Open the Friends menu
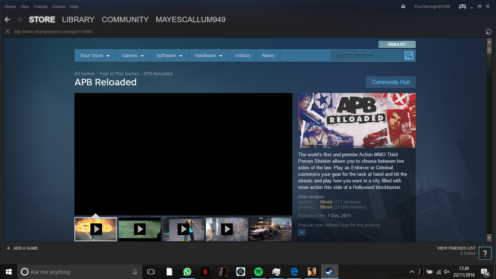 pos(41,7)
